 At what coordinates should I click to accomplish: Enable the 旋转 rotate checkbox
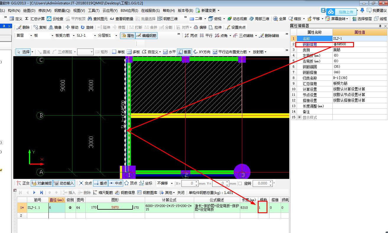240,183
